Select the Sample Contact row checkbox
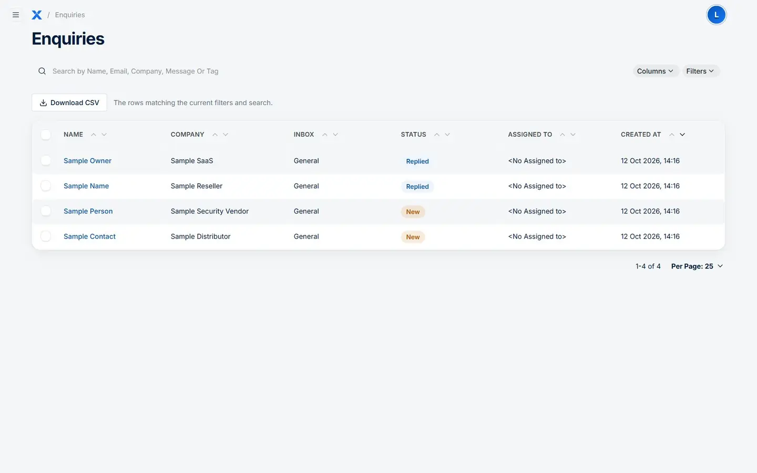Viewport: 757px width, 473px height. click(x=46, y=236)
